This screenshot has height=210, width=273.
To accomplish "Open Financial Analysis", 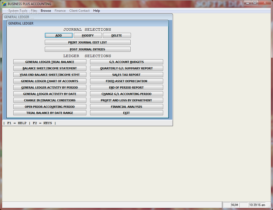I will (127, 107).
